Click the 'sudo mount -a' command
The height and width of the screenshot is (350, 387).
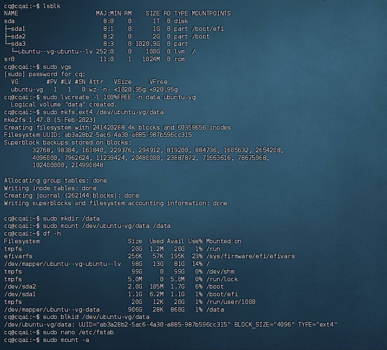[66, 340]
